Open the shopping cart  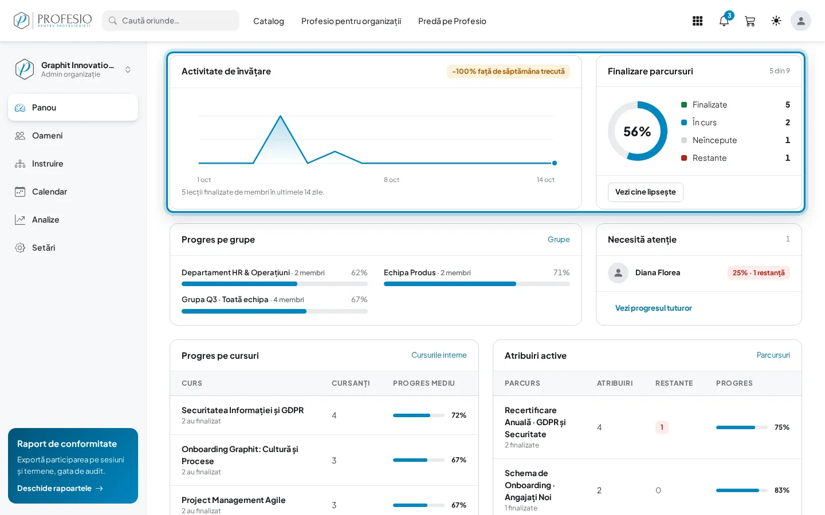[750, 21]
